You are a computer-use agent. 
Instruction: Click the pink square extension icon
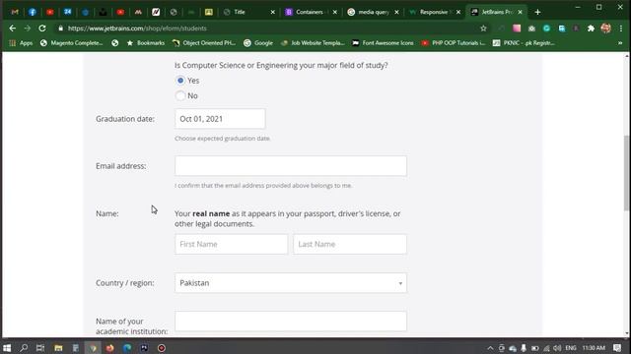point(517,29)
